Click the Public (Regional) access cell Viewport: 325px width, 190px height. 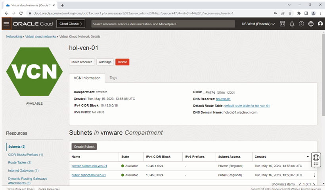coord(230,175)
